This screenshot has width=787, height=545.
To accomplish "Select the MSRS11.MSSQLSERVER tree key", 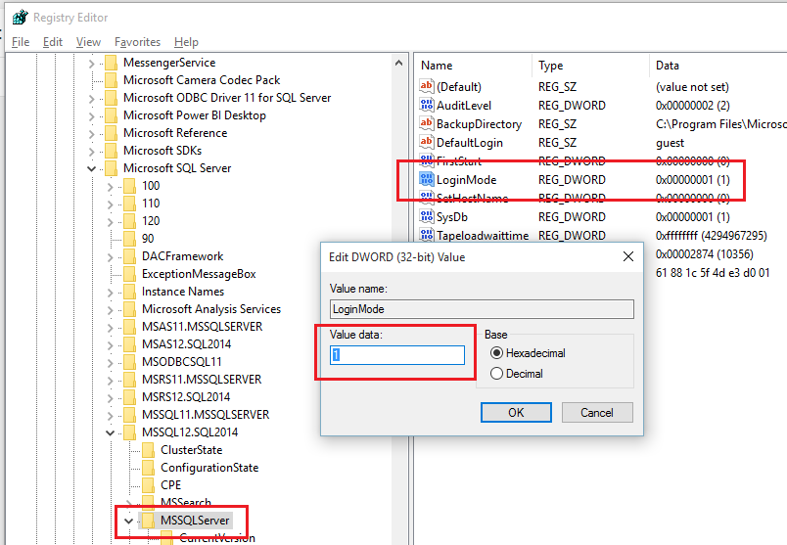I will coord(202,379).
